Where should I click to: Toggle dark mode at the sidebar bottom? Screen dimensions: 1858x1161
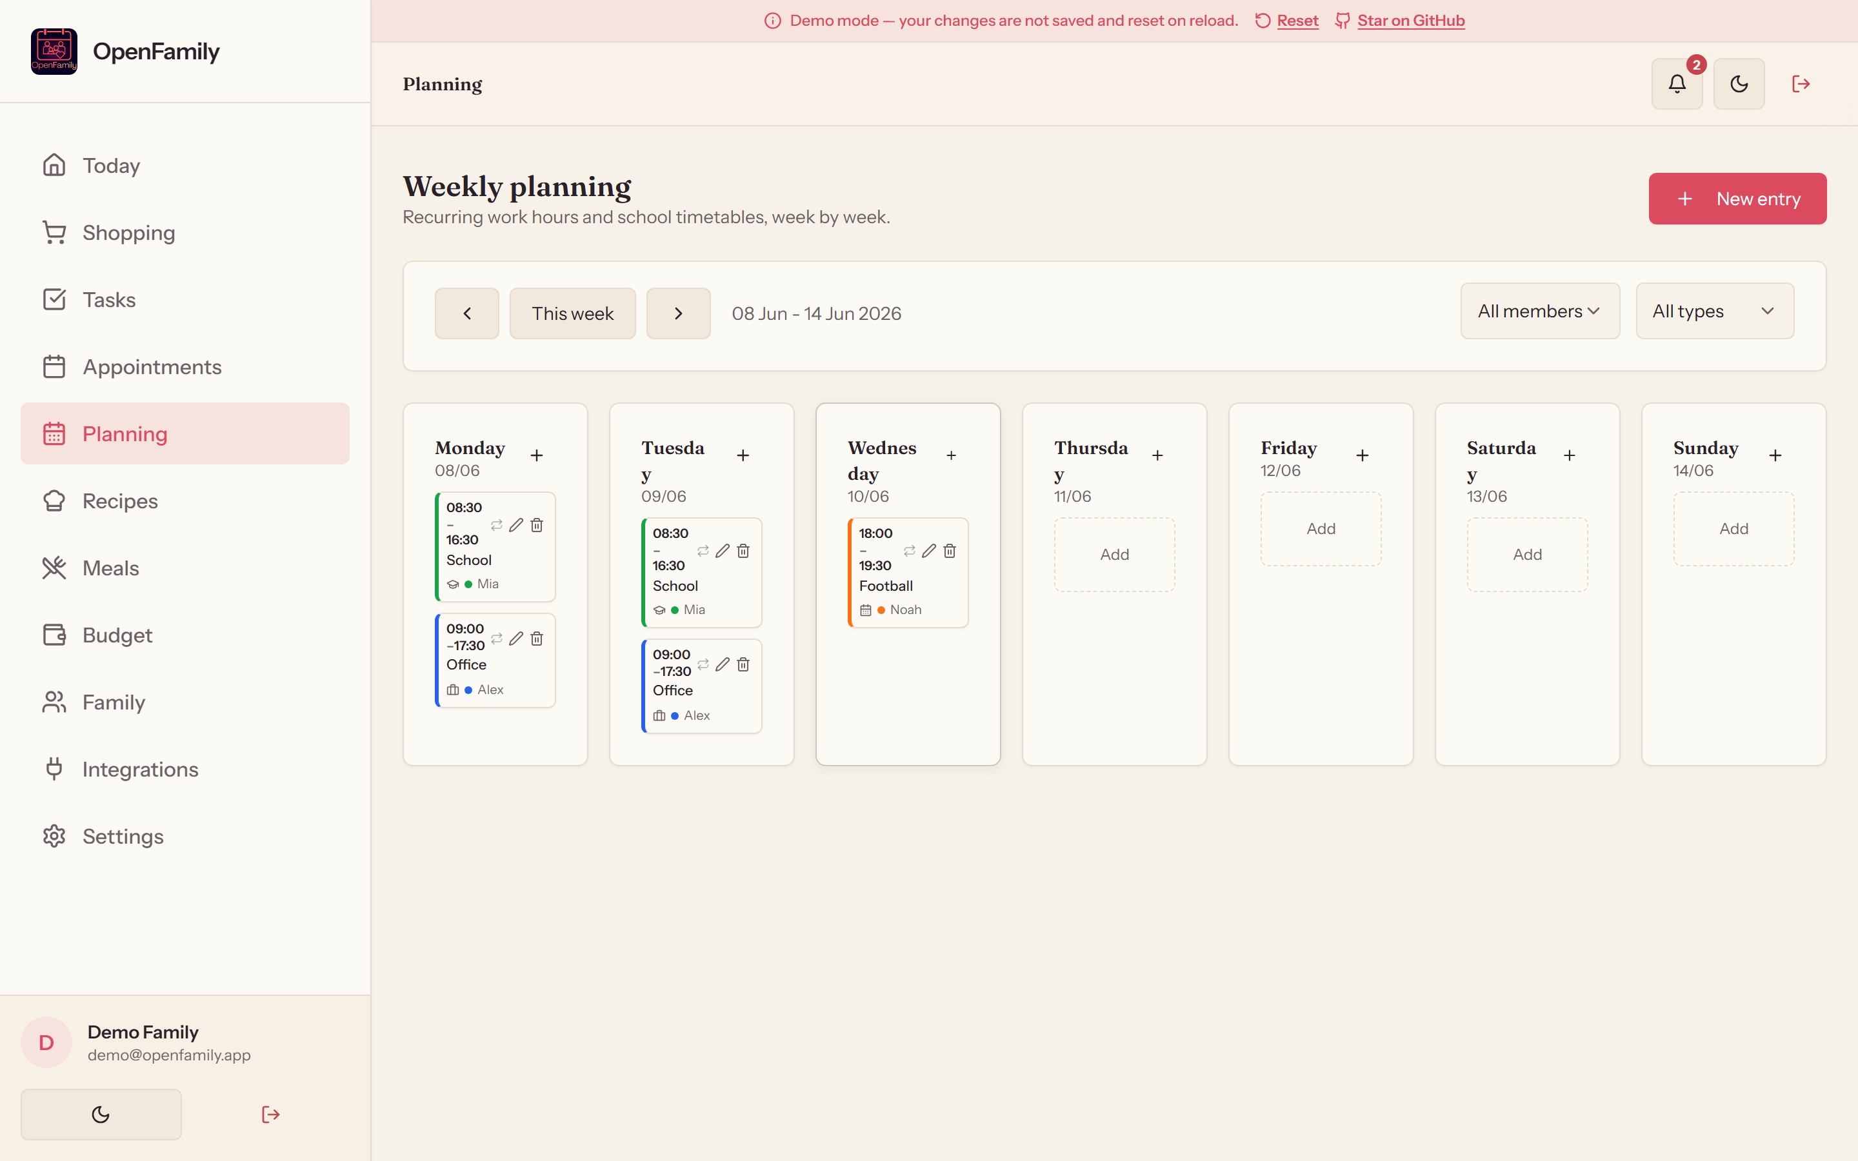101,1114
